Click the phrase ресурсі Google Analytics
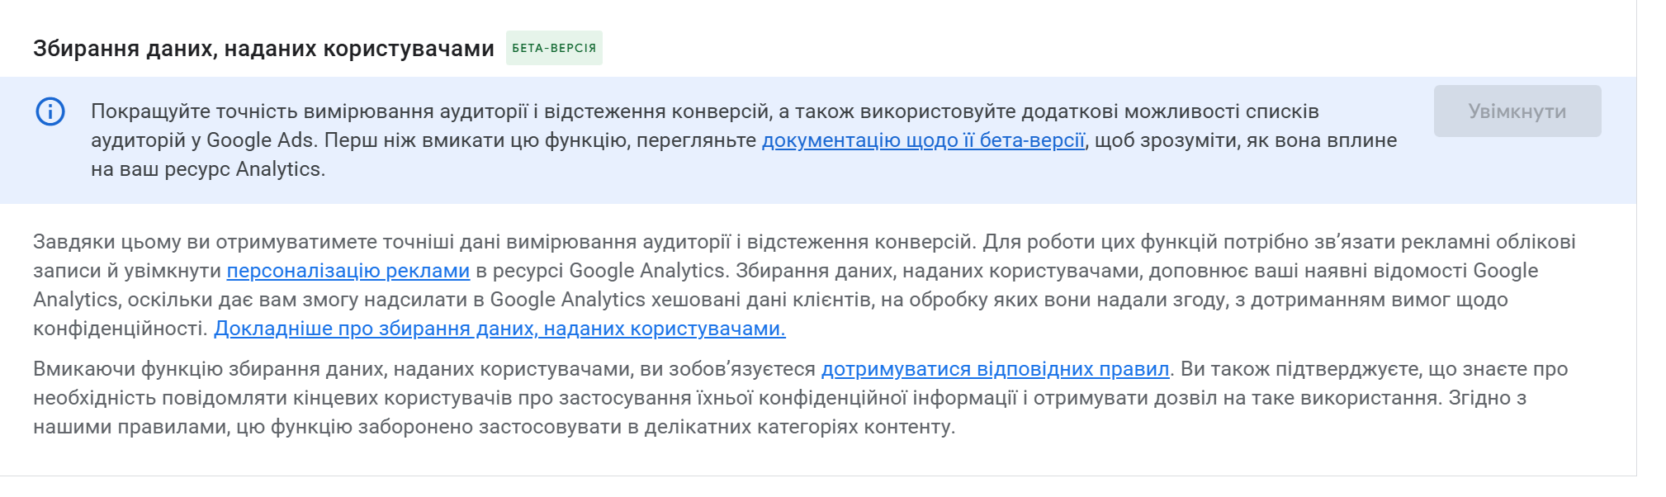 [609, 271]
